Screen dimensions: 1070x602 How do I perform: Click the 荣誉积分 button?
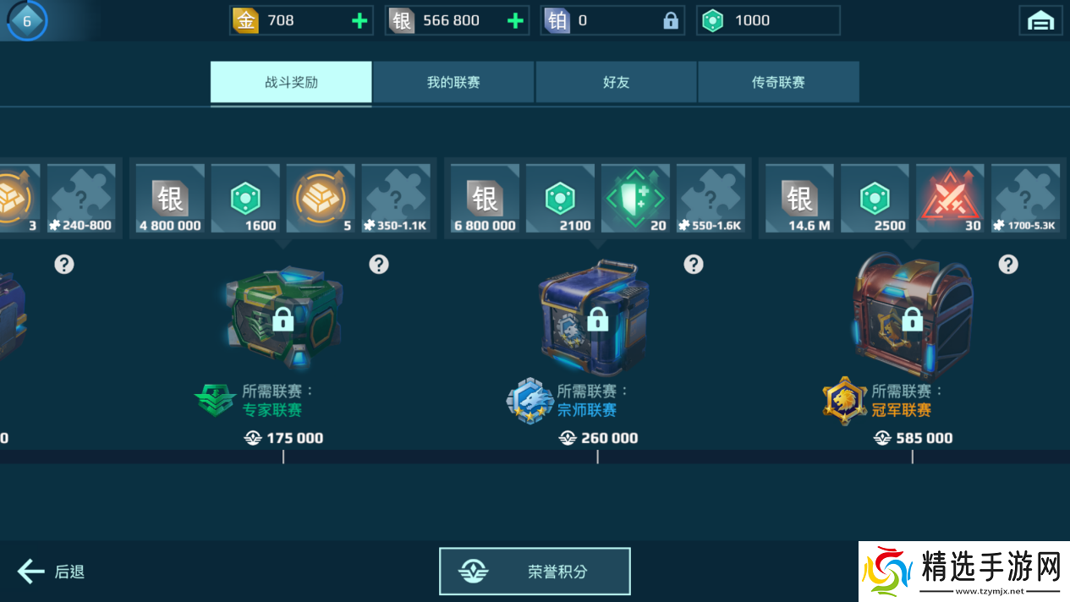pyautogui.click(x=535, y=572)
